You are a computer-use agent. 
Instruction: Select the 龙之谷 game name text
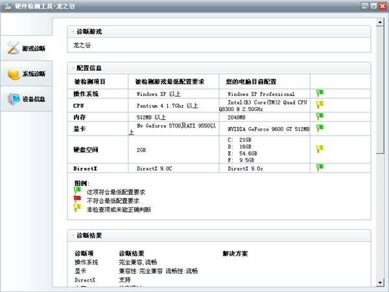[x=82, y=45]
